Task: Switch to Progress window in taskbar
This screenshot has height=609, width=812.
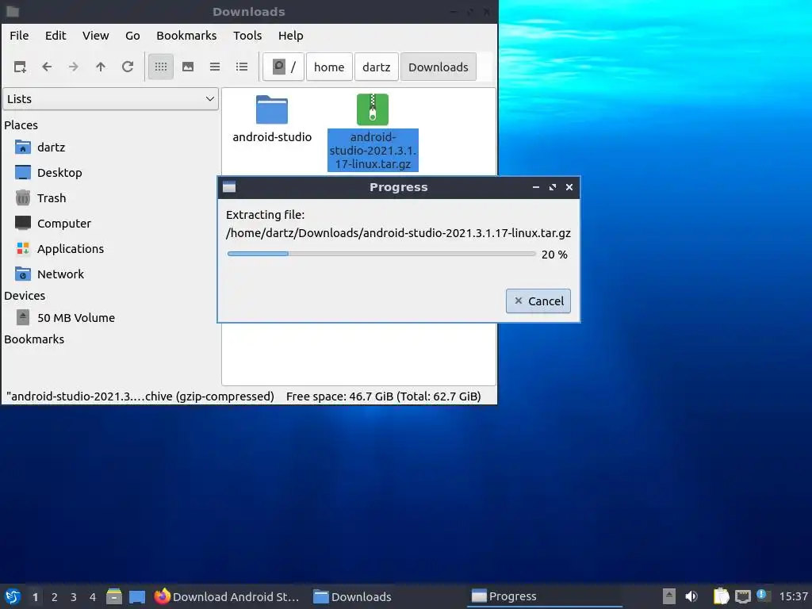Action: tap(545, 596)
